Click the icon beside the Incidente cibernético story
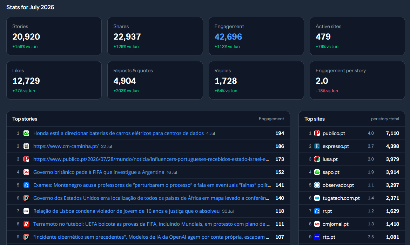410x245 pixels. [x=26, y=237]
